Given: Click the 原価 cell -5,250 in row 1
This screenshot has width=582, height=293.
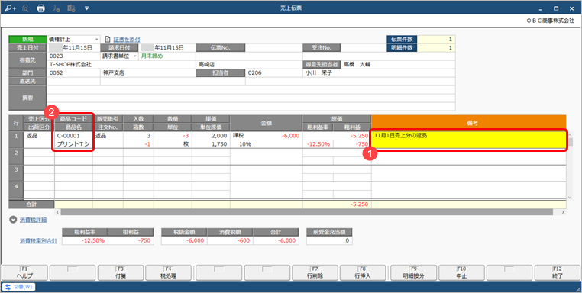Looking at the screenshot, I should click(337, 136).
